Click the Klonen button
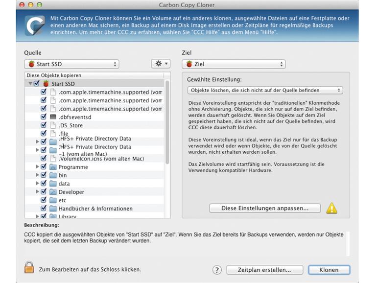The height and width of the screenshot is (283, 377). 329,270
